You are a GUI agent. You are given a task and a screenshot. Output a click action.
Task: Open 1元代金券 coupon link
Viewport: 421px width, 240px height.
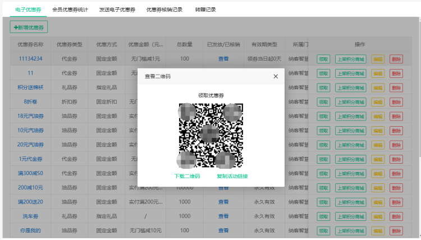(x=30, y=159)
